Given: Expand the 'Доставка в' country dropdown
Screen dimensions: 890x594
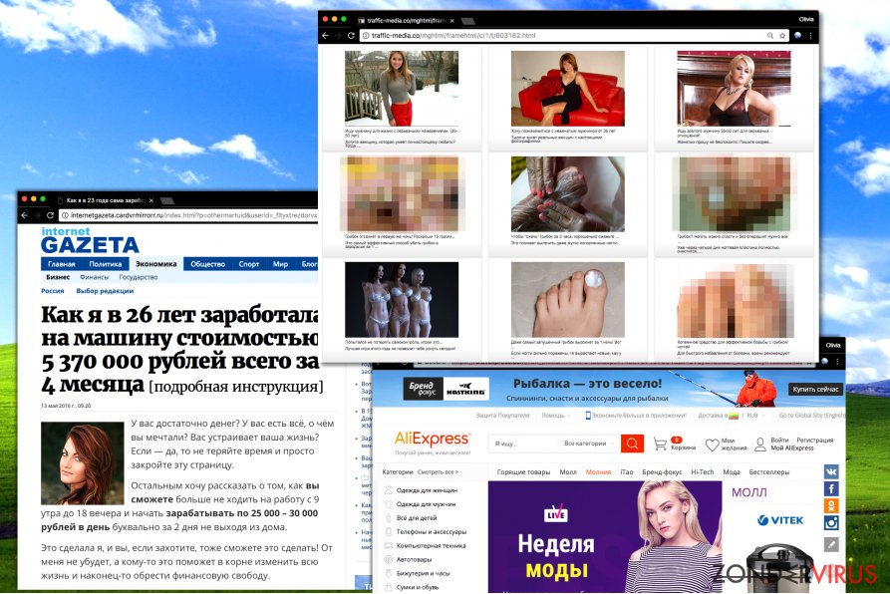Looking at the screenshot, I should point(718,416).
